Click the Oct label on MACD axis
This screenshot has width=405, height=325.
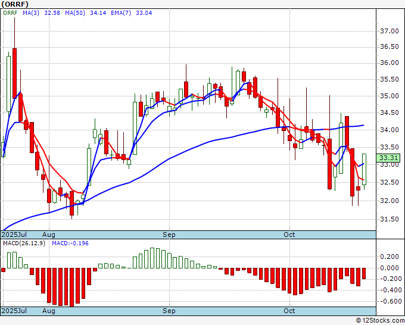289,311
